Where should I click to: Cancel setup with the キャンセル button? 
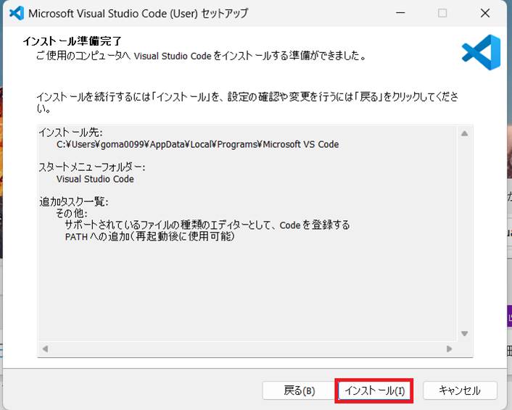[460, 390]
